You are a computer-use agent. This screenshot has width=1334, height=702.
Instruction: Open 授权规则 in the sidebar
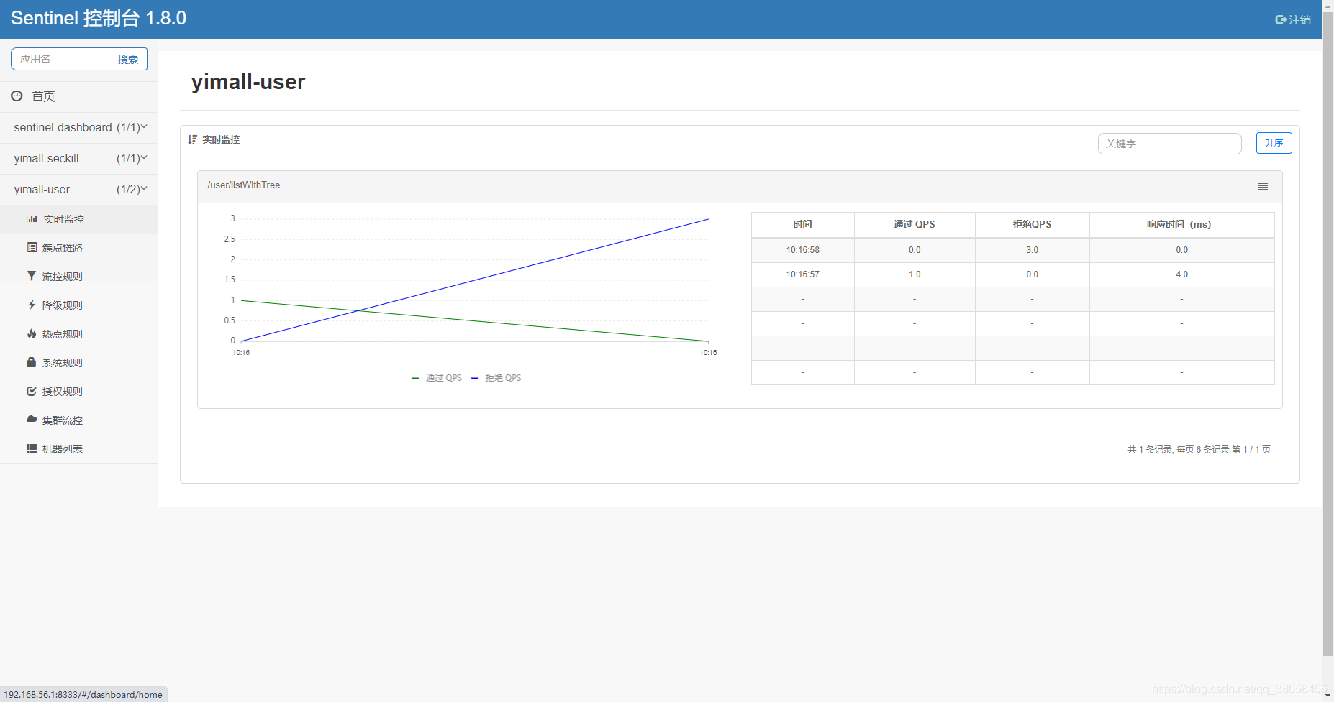(79, 392)
